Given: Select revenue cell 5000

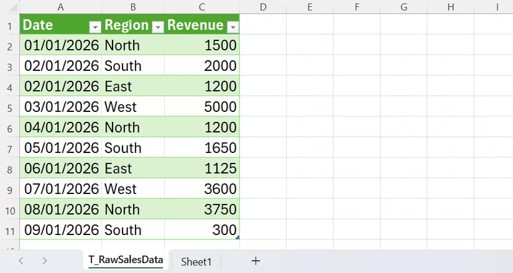Looking at the screenshot, I should tap(202, 106).
